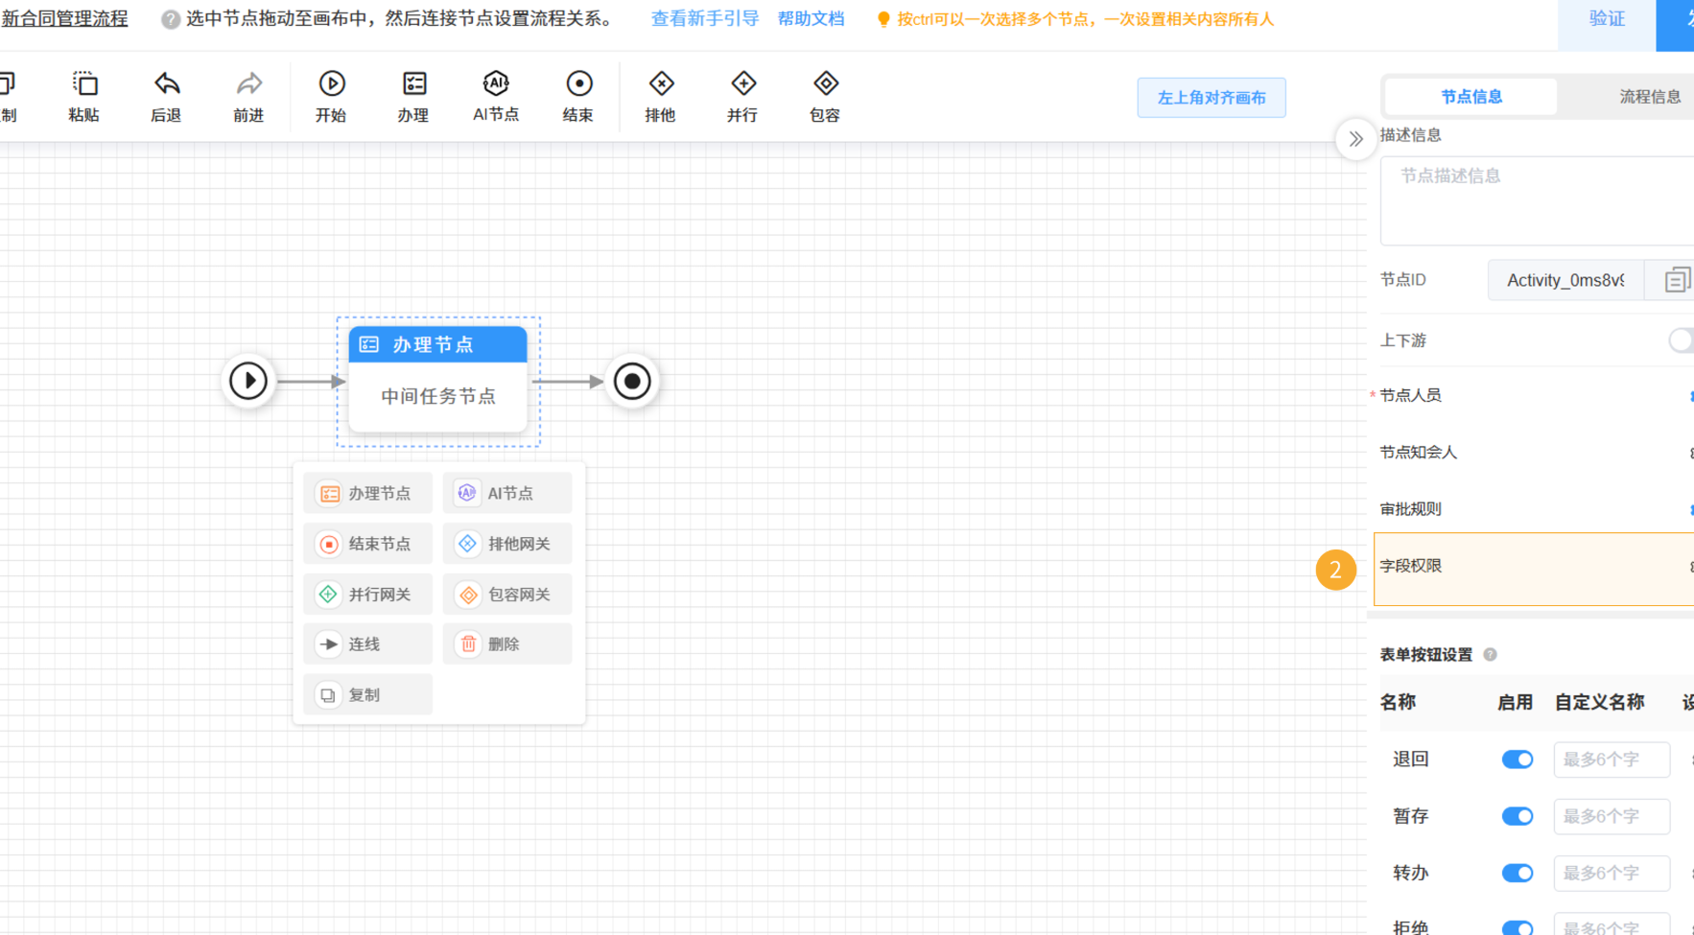1694x935 pixels.
Task: Click help icon next to 表单按钮设置
Action: click(x=1490, y=655)
